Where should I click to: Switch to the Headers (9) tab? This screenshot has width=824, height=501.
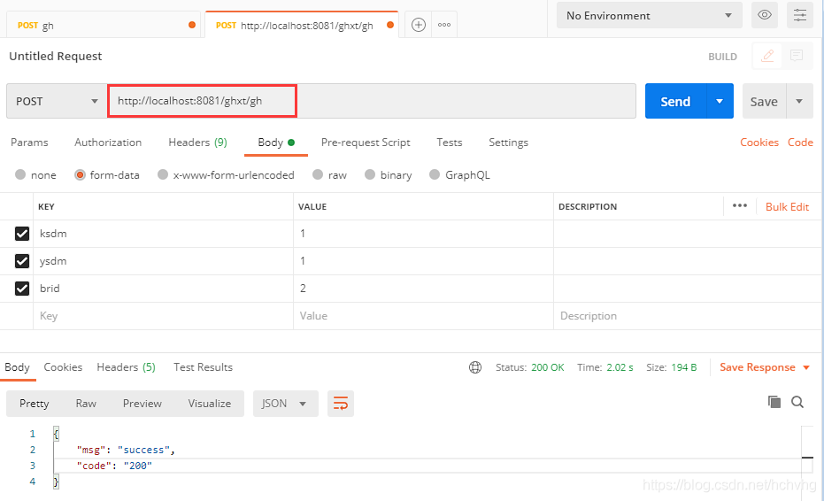197,143
